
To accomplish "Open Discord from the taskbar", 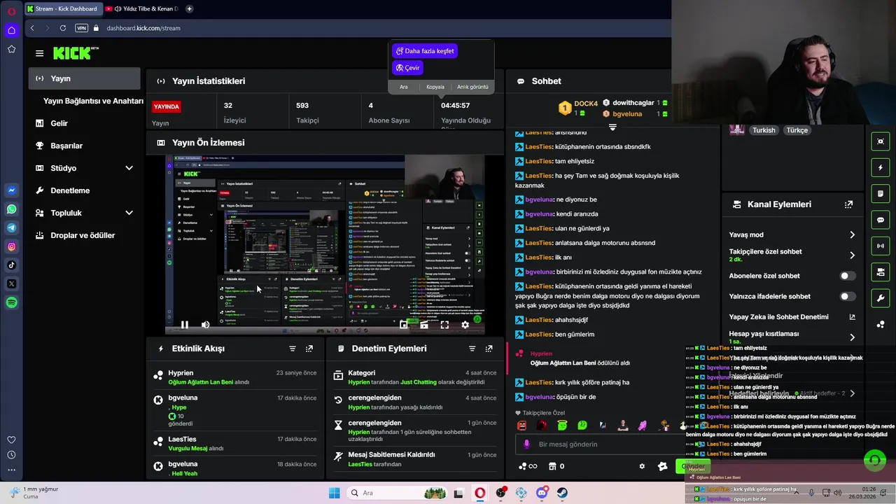I will pyautogui.click(x=542, y=493).
